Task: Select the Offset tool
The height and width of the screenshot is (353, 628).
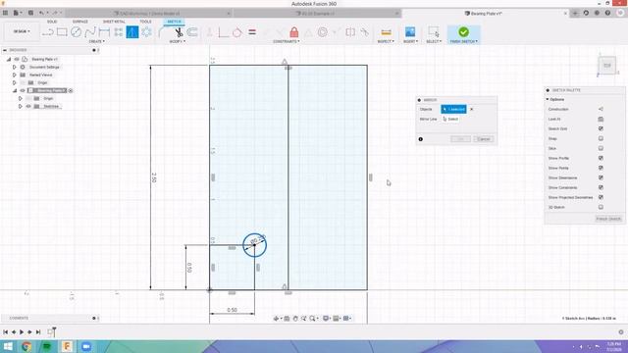Action: (x=192, y=32)
